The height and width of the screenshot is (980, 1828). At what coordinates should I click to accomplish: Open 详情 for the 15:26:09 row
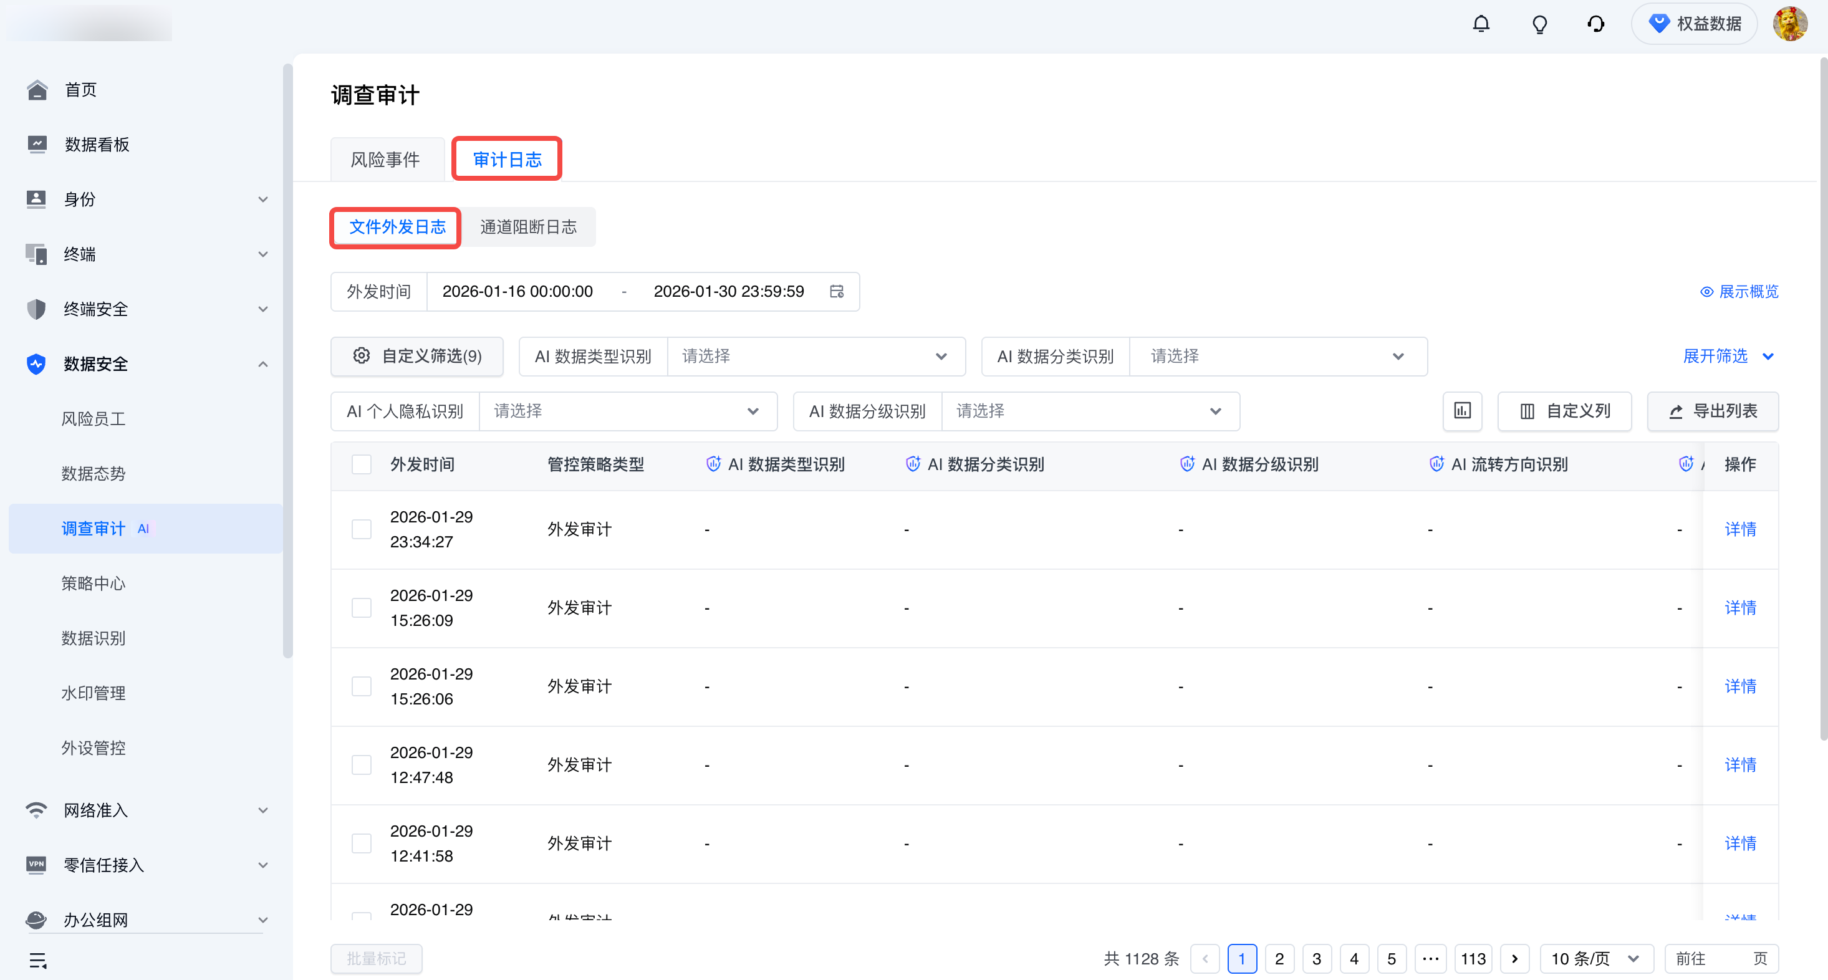[1741, 608]
